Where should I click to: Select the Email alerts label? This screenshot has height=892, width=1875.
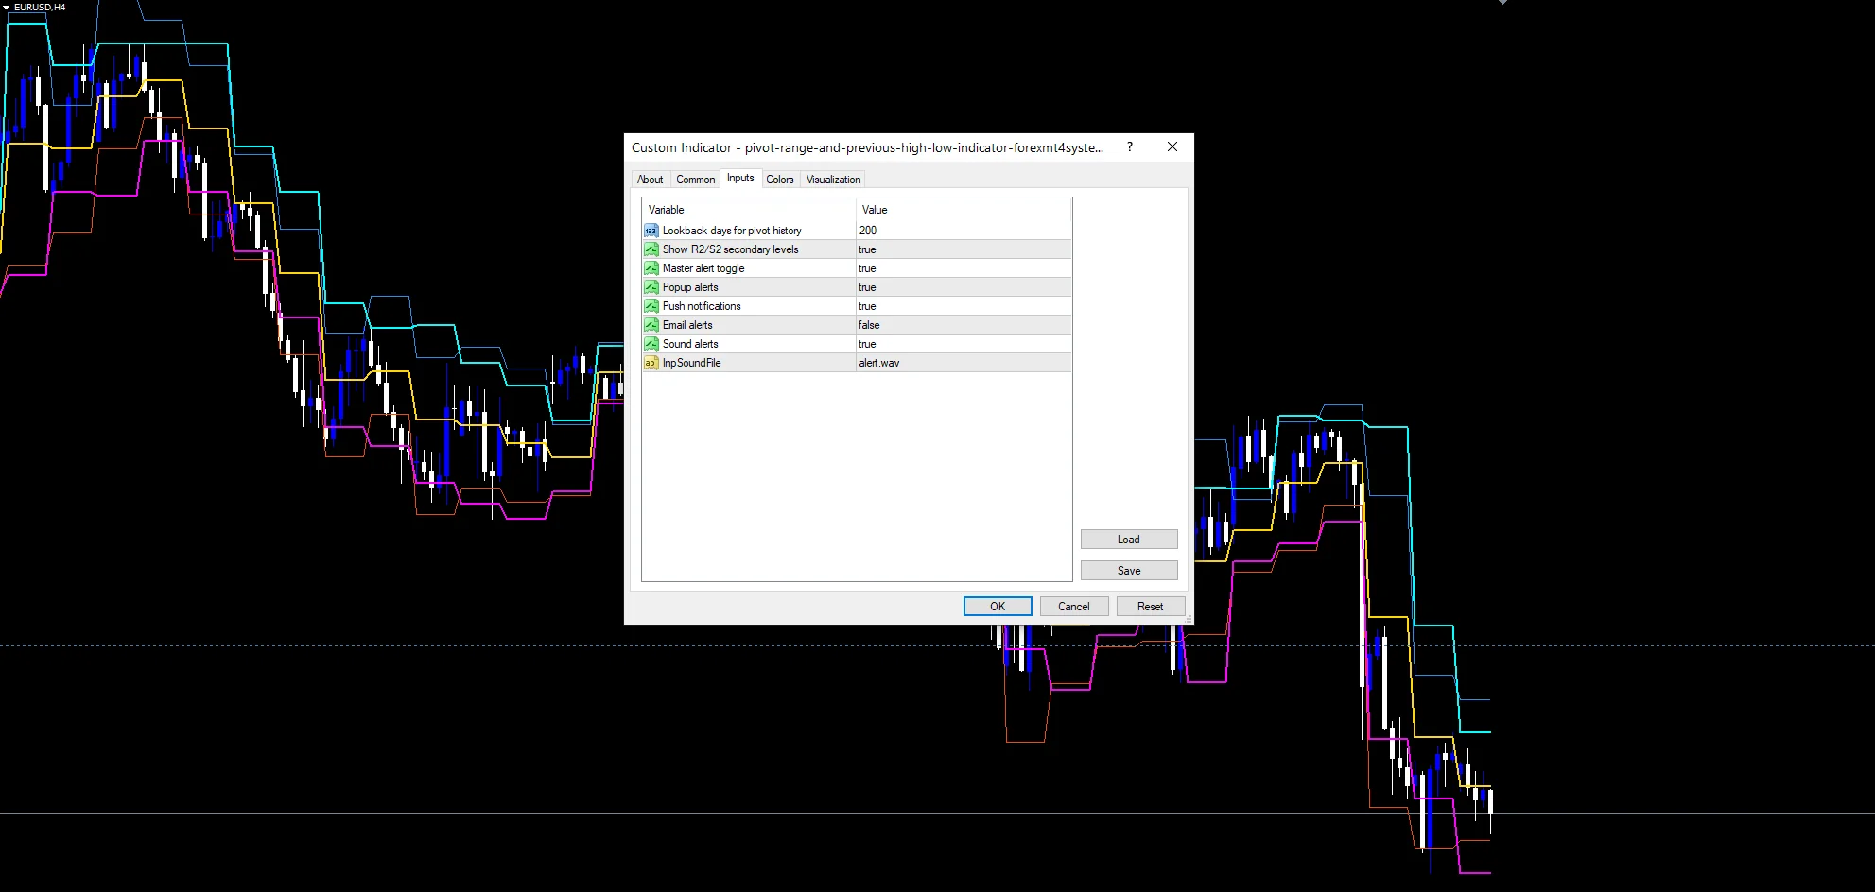point(687,325)
